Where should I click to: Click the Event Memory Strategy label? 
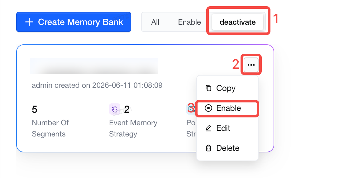coord(133,128)
